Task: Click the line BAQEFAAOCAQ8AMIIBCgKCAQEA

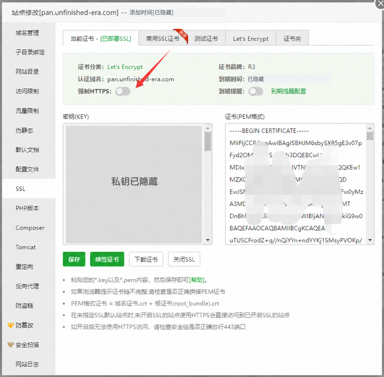Action: pos(277,228)
